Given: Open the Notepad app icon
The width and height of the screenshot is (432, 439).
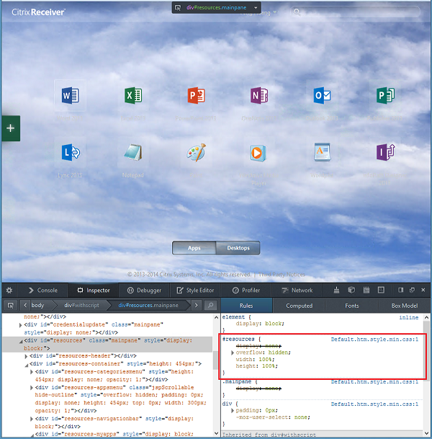Looking at the screenshot, I should [132, 153].
